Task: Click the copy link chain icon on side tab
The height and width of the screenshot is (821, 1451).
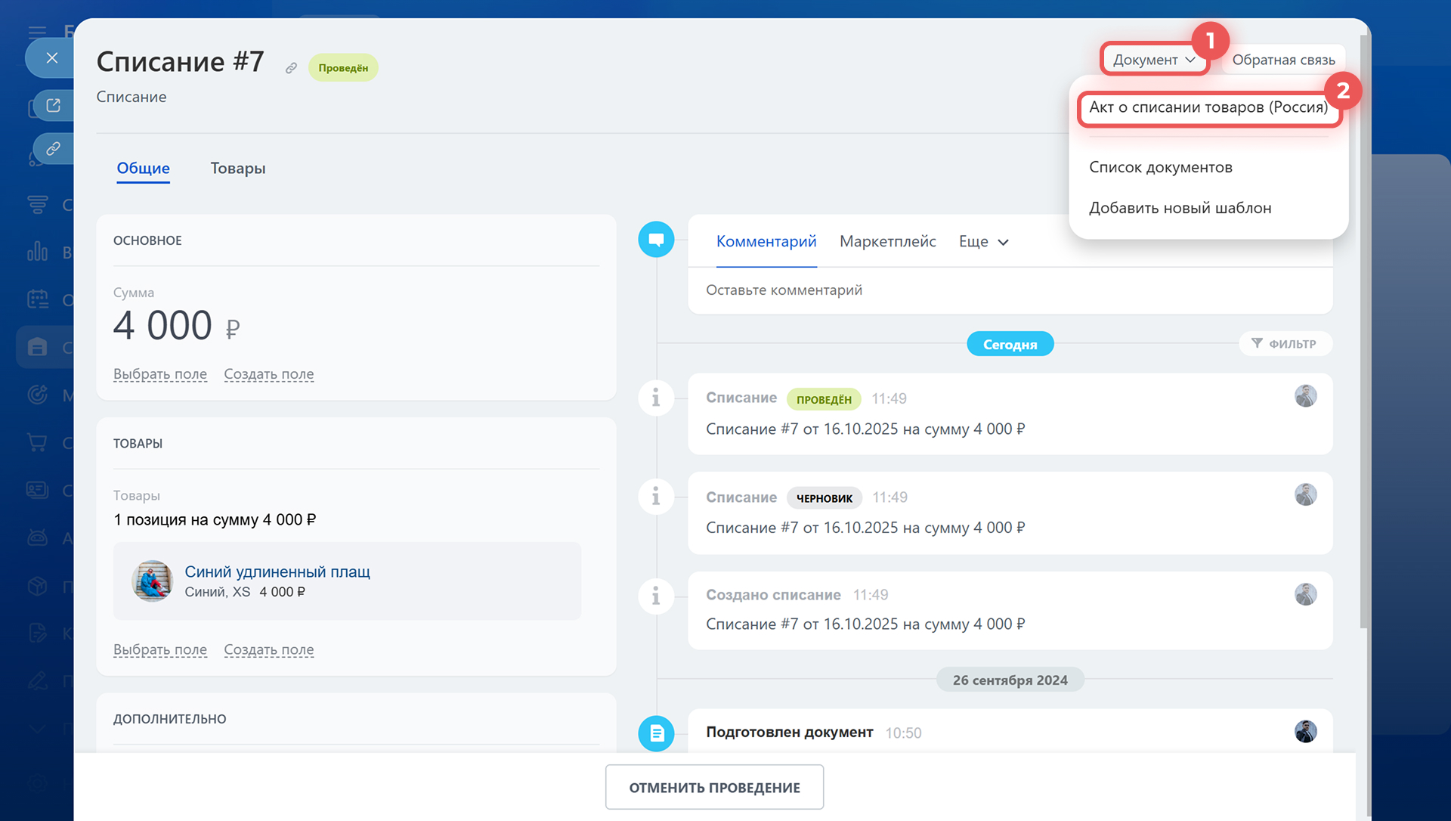Action: tap(53, 148)
